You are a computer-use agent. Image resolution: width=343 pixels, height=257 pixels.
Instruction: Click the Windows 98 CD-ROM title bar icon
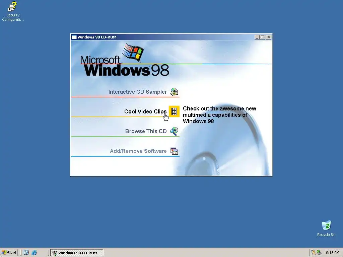(x=74, y=37)
